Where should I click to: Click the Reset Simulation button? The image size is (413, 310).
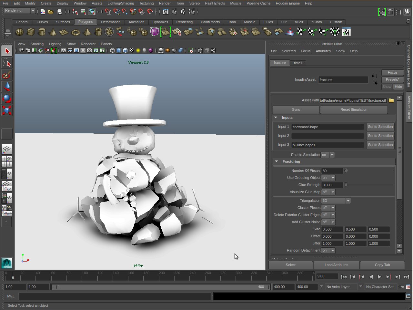coord(354,110)
